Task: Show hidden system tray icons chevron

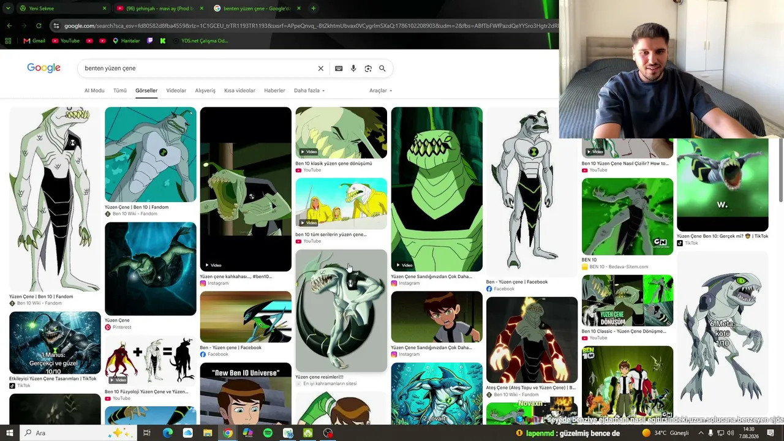Action: pyautogui.click(x=701, y=433)
